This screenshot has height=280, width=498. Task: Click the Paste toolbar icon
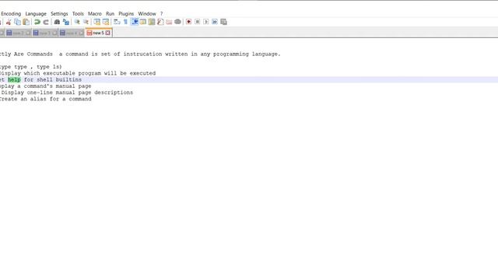[26, 22]
